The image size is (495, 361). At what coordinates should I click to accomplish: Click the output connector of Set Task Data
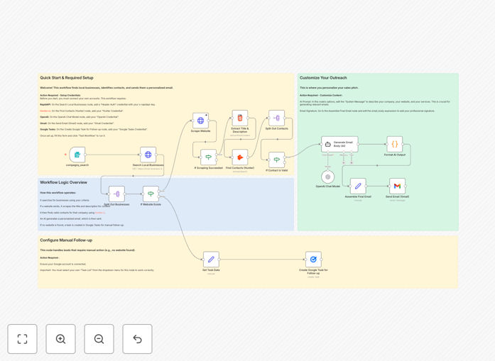(219, 260)
